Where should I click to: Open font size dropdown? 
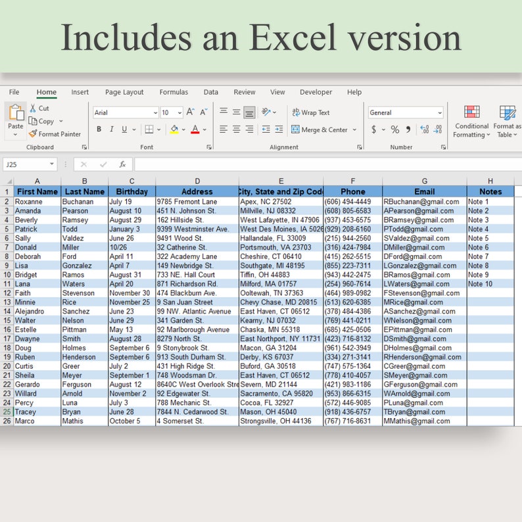[x=179, y=113]
